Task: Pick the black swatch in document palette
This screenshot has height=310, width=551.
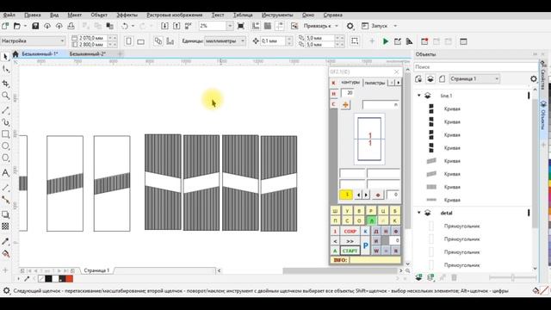Action: pyautogui.click(x=48, y=279)
